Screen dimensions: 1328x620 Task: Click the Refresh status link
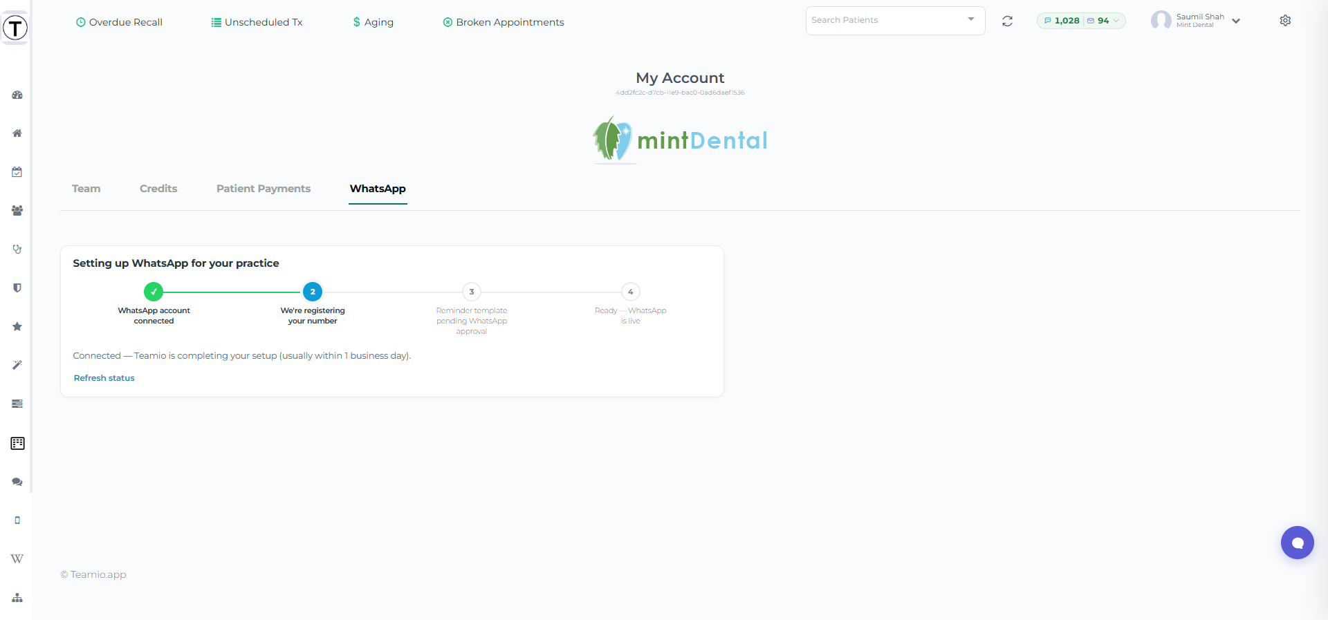(104, 378)
